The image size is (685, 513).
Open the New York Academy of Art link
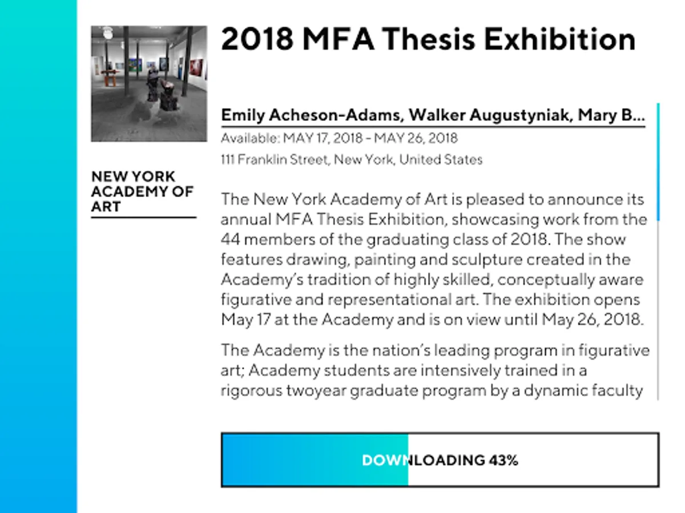(x=142, y=192)
